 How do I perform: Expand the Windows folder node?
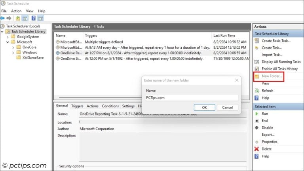13,52
